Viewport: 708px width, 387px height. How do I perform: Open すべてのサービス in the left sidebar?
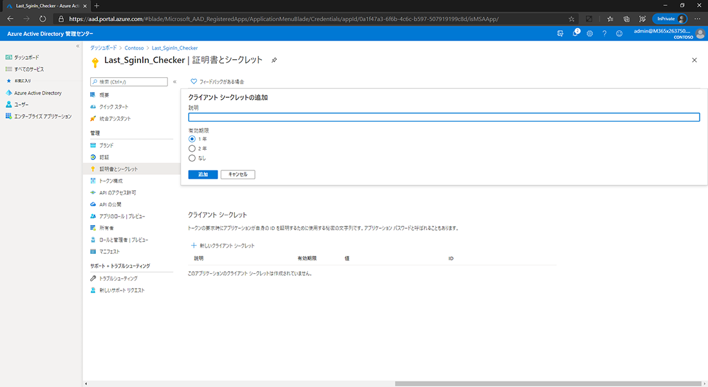click(x=24, y=69)
